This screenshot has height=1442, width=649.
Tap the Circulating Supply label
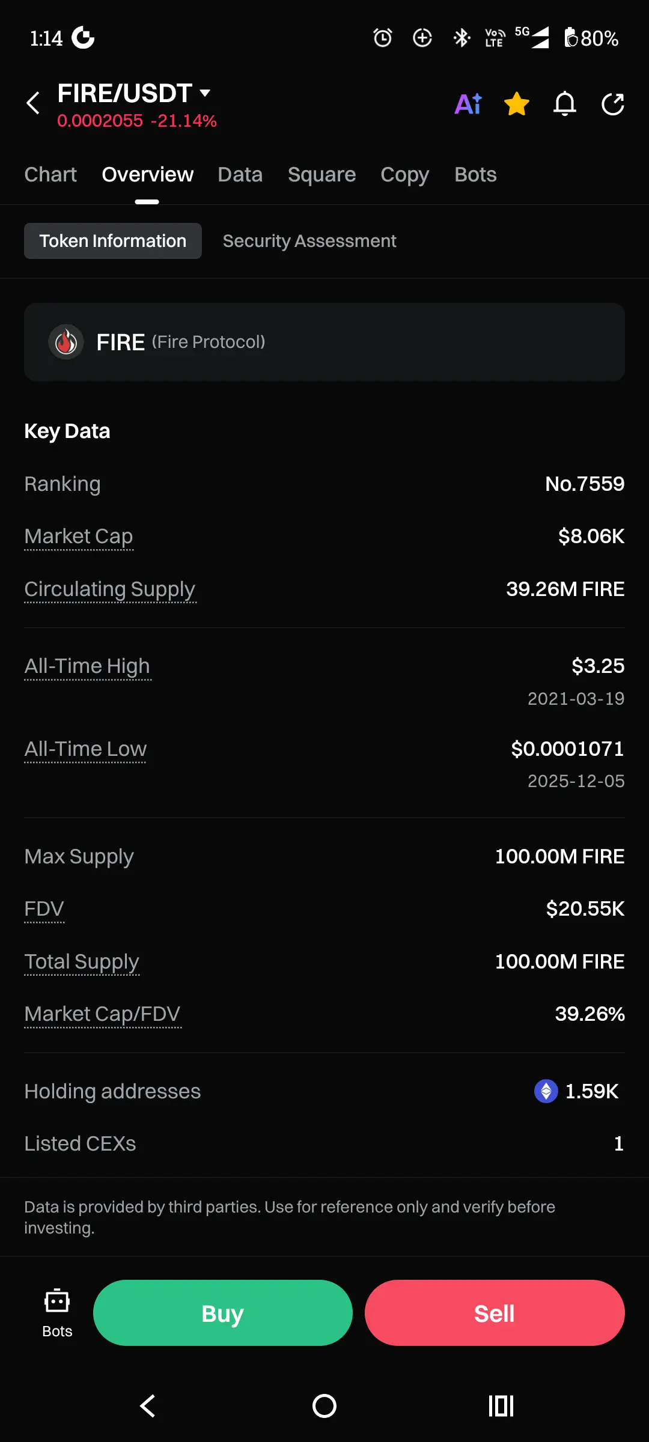pos(110,589)
